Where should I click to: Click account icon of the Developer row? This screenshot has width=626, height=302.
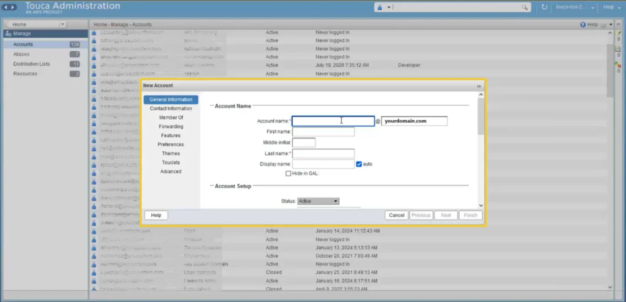click(x=94, y=65)
